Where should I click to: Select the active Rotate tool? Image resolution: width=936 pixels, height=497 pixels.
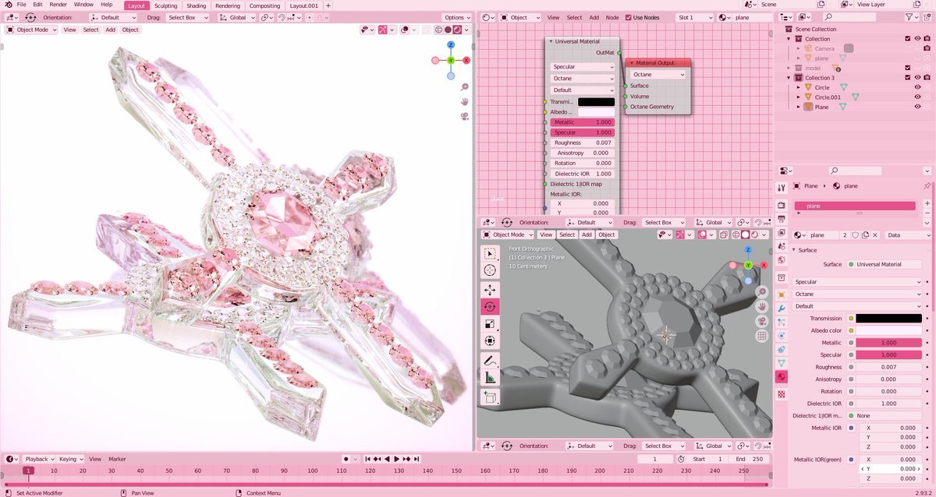point(490,307)
